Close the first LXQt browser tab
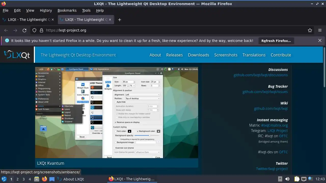The image size is (326, 183). tap(53, 20)
